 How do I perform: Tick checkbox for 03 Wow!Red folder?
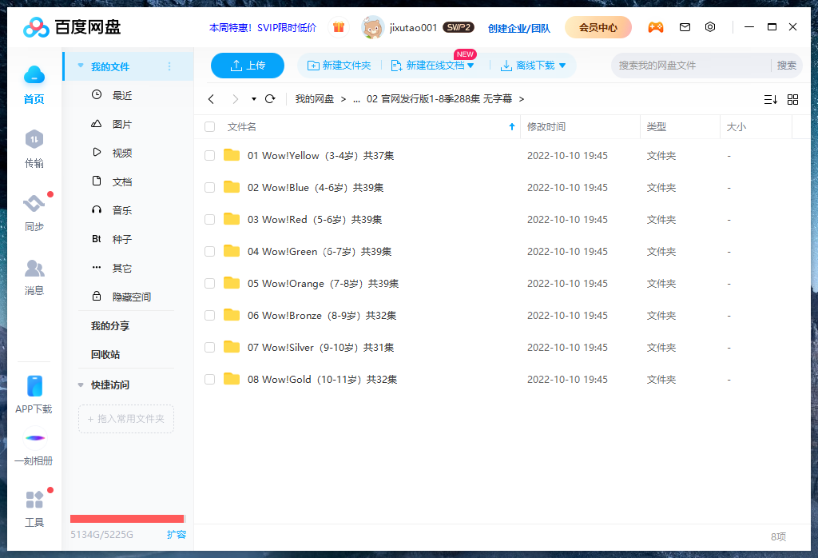click(x=210, y=219)
